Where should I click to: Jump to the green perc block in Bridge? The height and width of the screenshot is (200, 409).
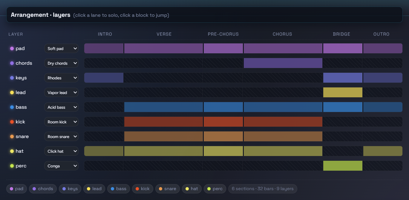pos(343,166)
